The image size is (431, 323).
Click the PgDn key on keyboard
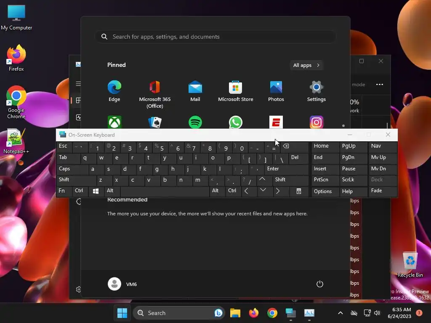353,158
